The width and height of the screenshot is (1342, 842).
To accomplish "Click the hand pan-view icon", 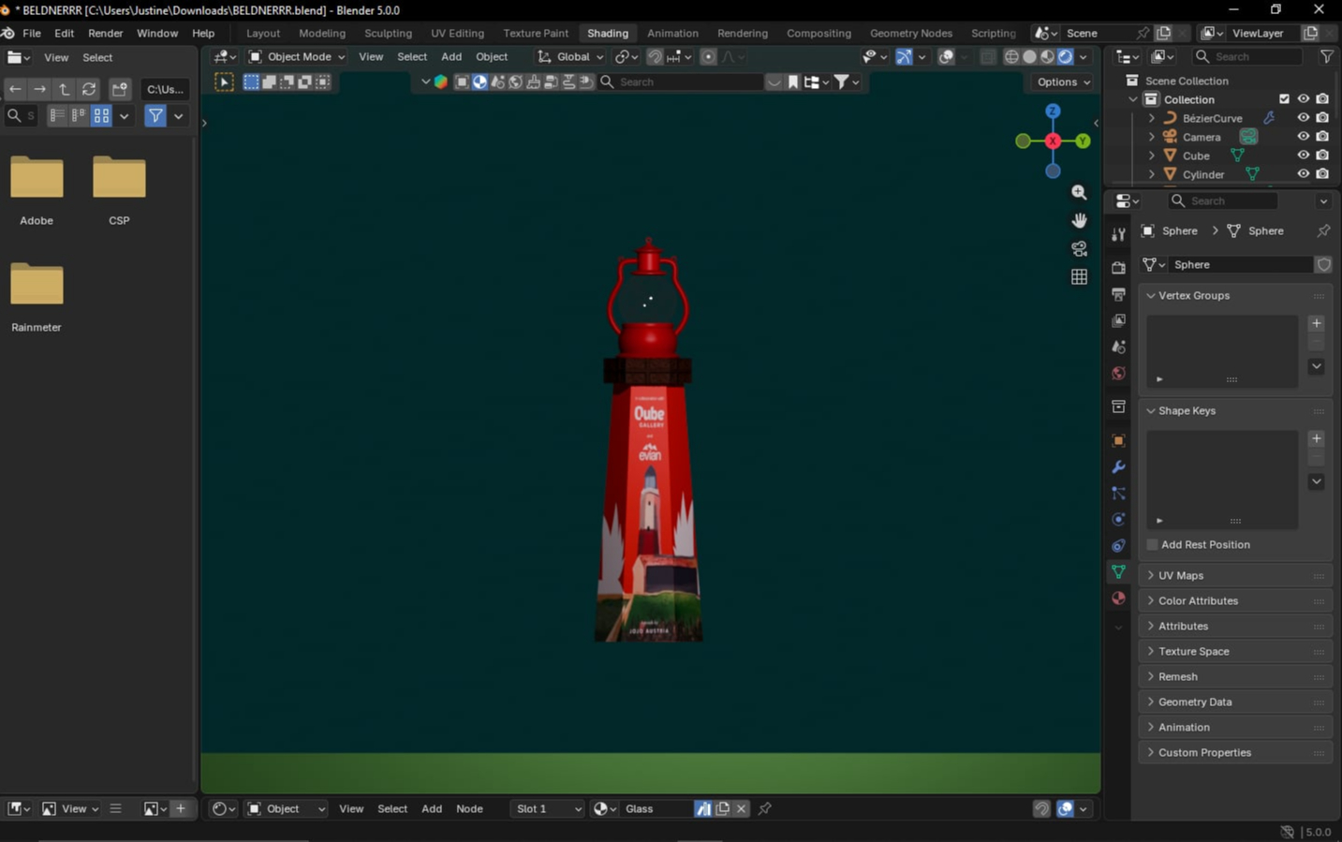I will 1079,220.
